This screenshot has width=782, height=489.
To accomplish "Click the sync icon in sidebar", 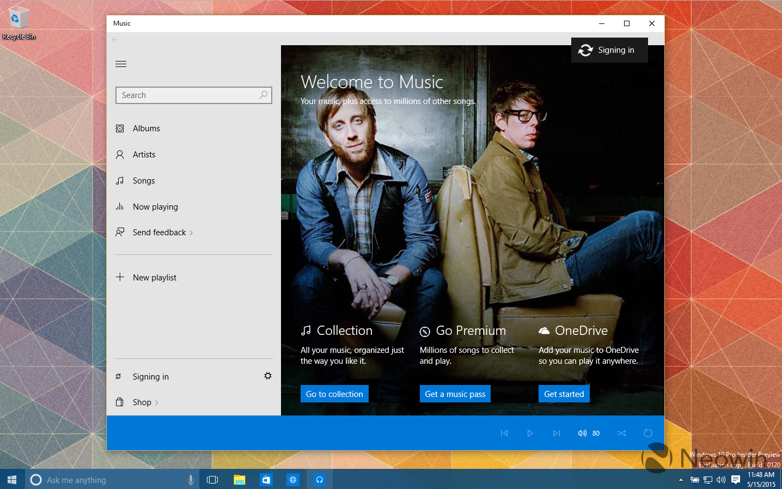I will (118, 376).
